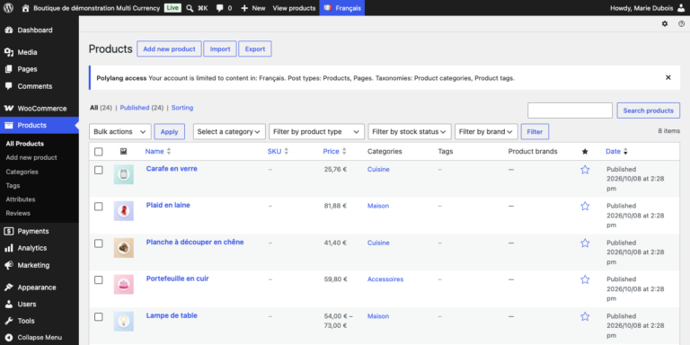The height and width of the screenshot is (345, 690).
Task: Sort products by Name column
Action: (157, 151)
